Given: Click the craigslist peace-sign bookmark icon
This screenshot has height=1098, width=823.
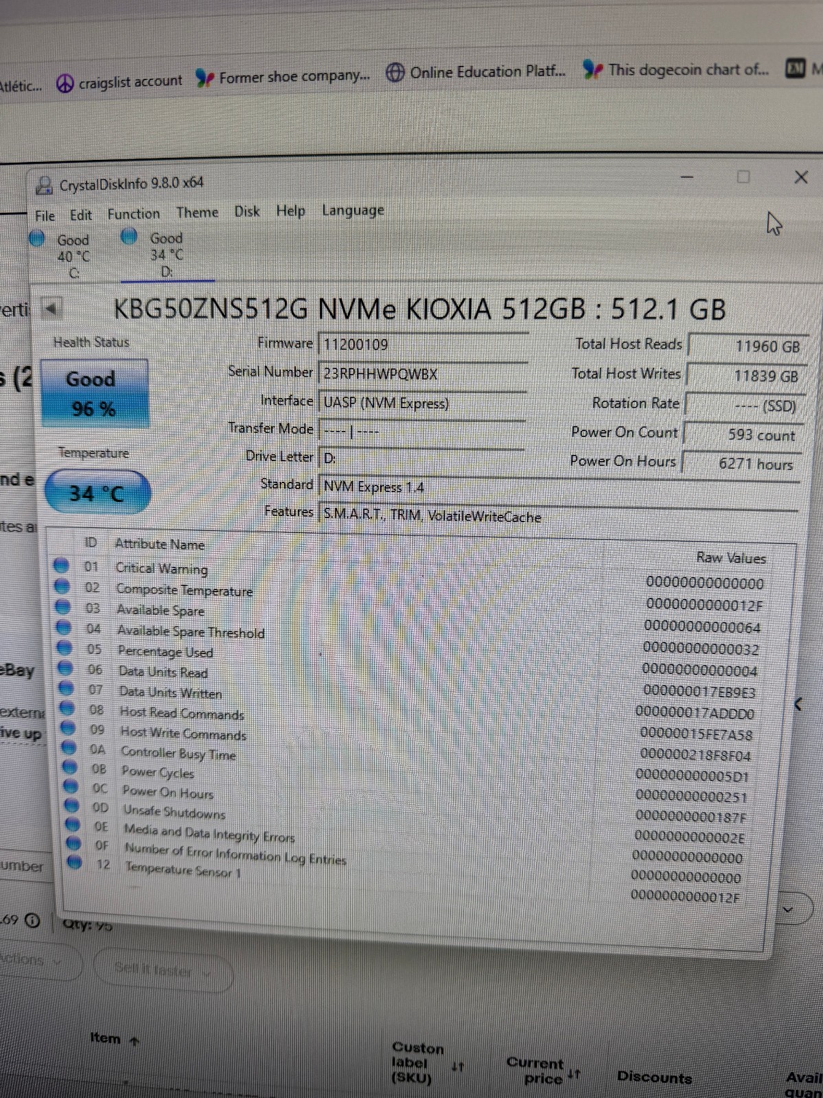Looking at the screenshot, I should 65,84.
